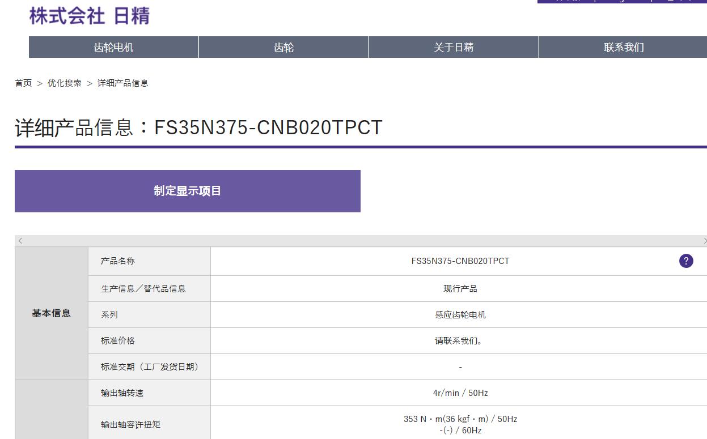Select 关于日精 from the navigation bar
The image size is (707, 439).
453,48
